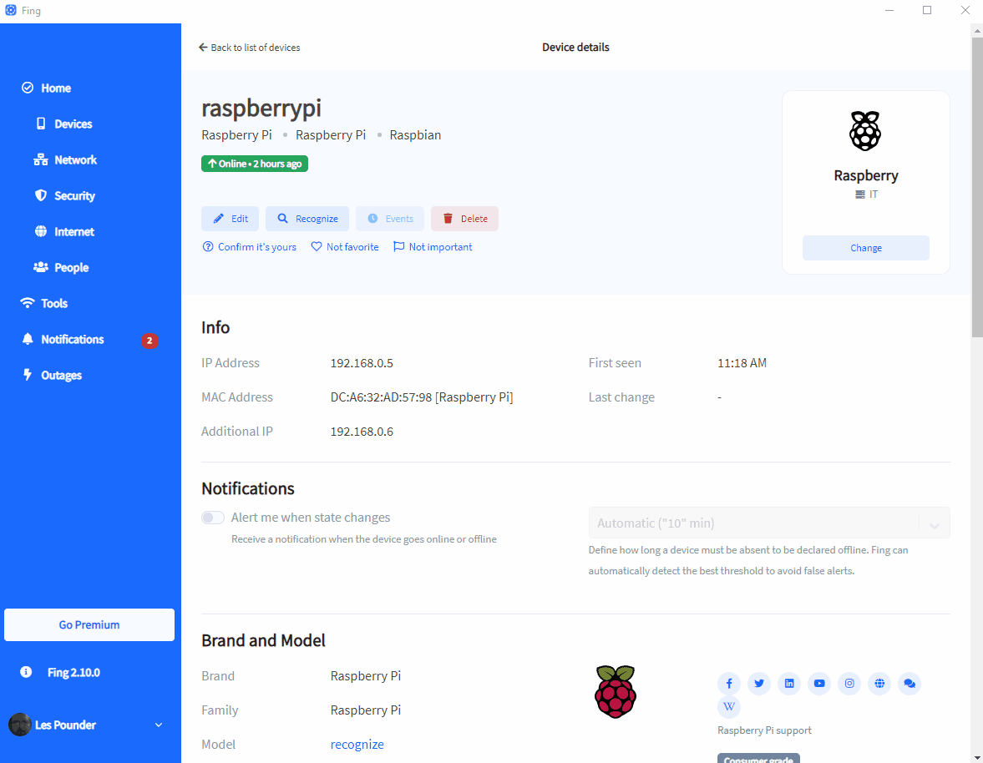Click the colored Raspberry Pi brand logo

pyautogui.click(x=616, y=691)
